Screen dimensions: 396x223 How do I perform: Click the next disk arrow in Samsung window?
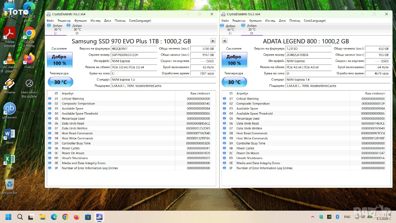pos(213,41)
